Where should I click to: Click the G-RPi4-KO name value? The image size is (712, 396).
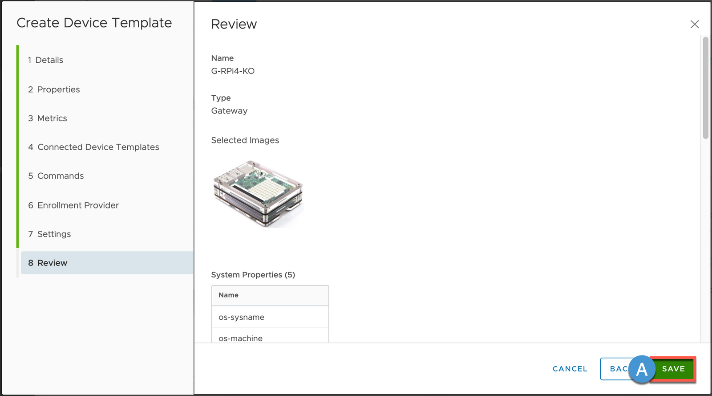click(x=233, y=71)
